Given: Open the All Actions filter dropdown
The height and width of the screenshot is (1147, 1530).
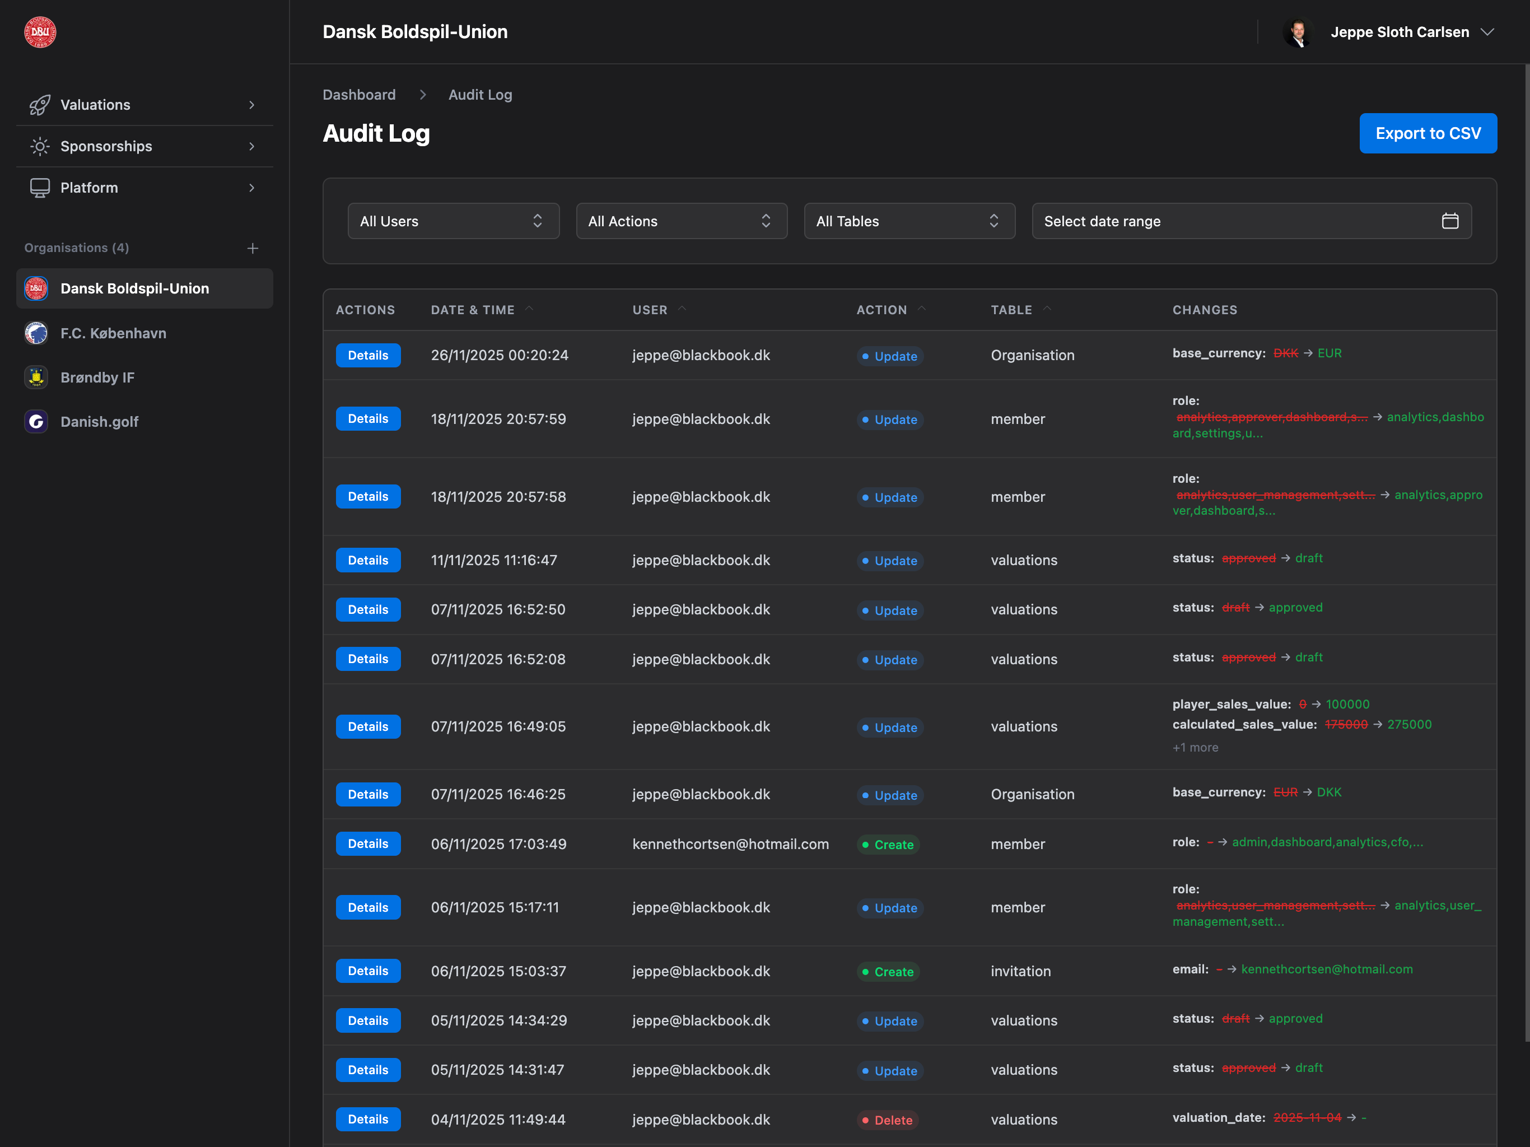Looking at the screenshot, I should coord(682,221).
